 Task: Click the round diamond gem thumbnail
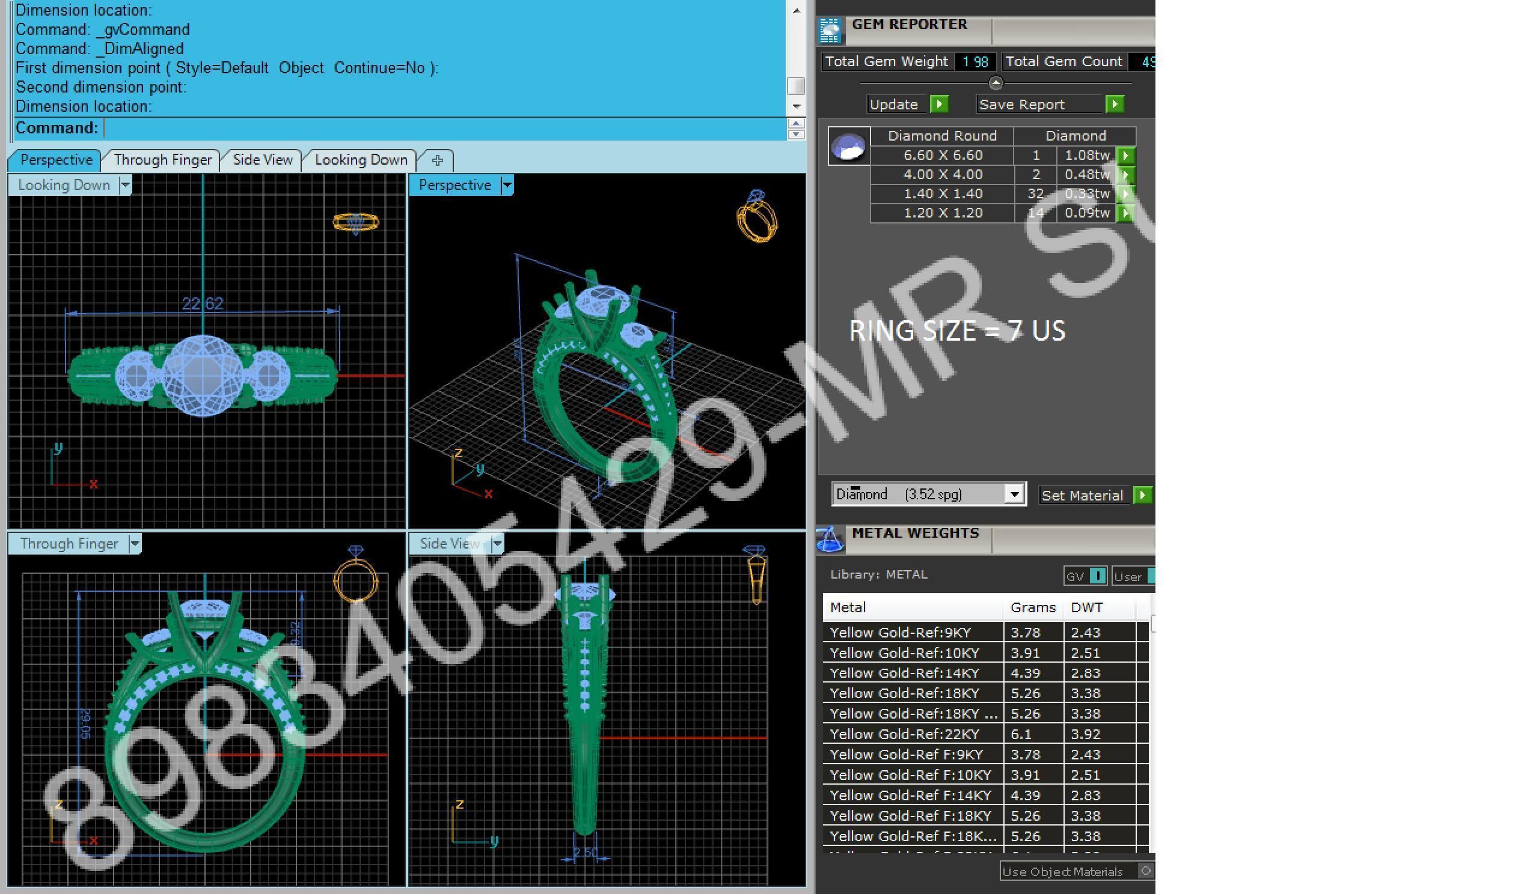click(849, 147)
